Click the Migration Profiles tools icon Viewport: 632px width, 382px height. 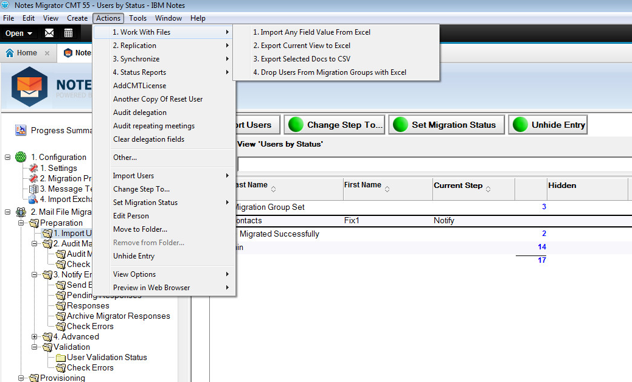(x=33, y=178)
